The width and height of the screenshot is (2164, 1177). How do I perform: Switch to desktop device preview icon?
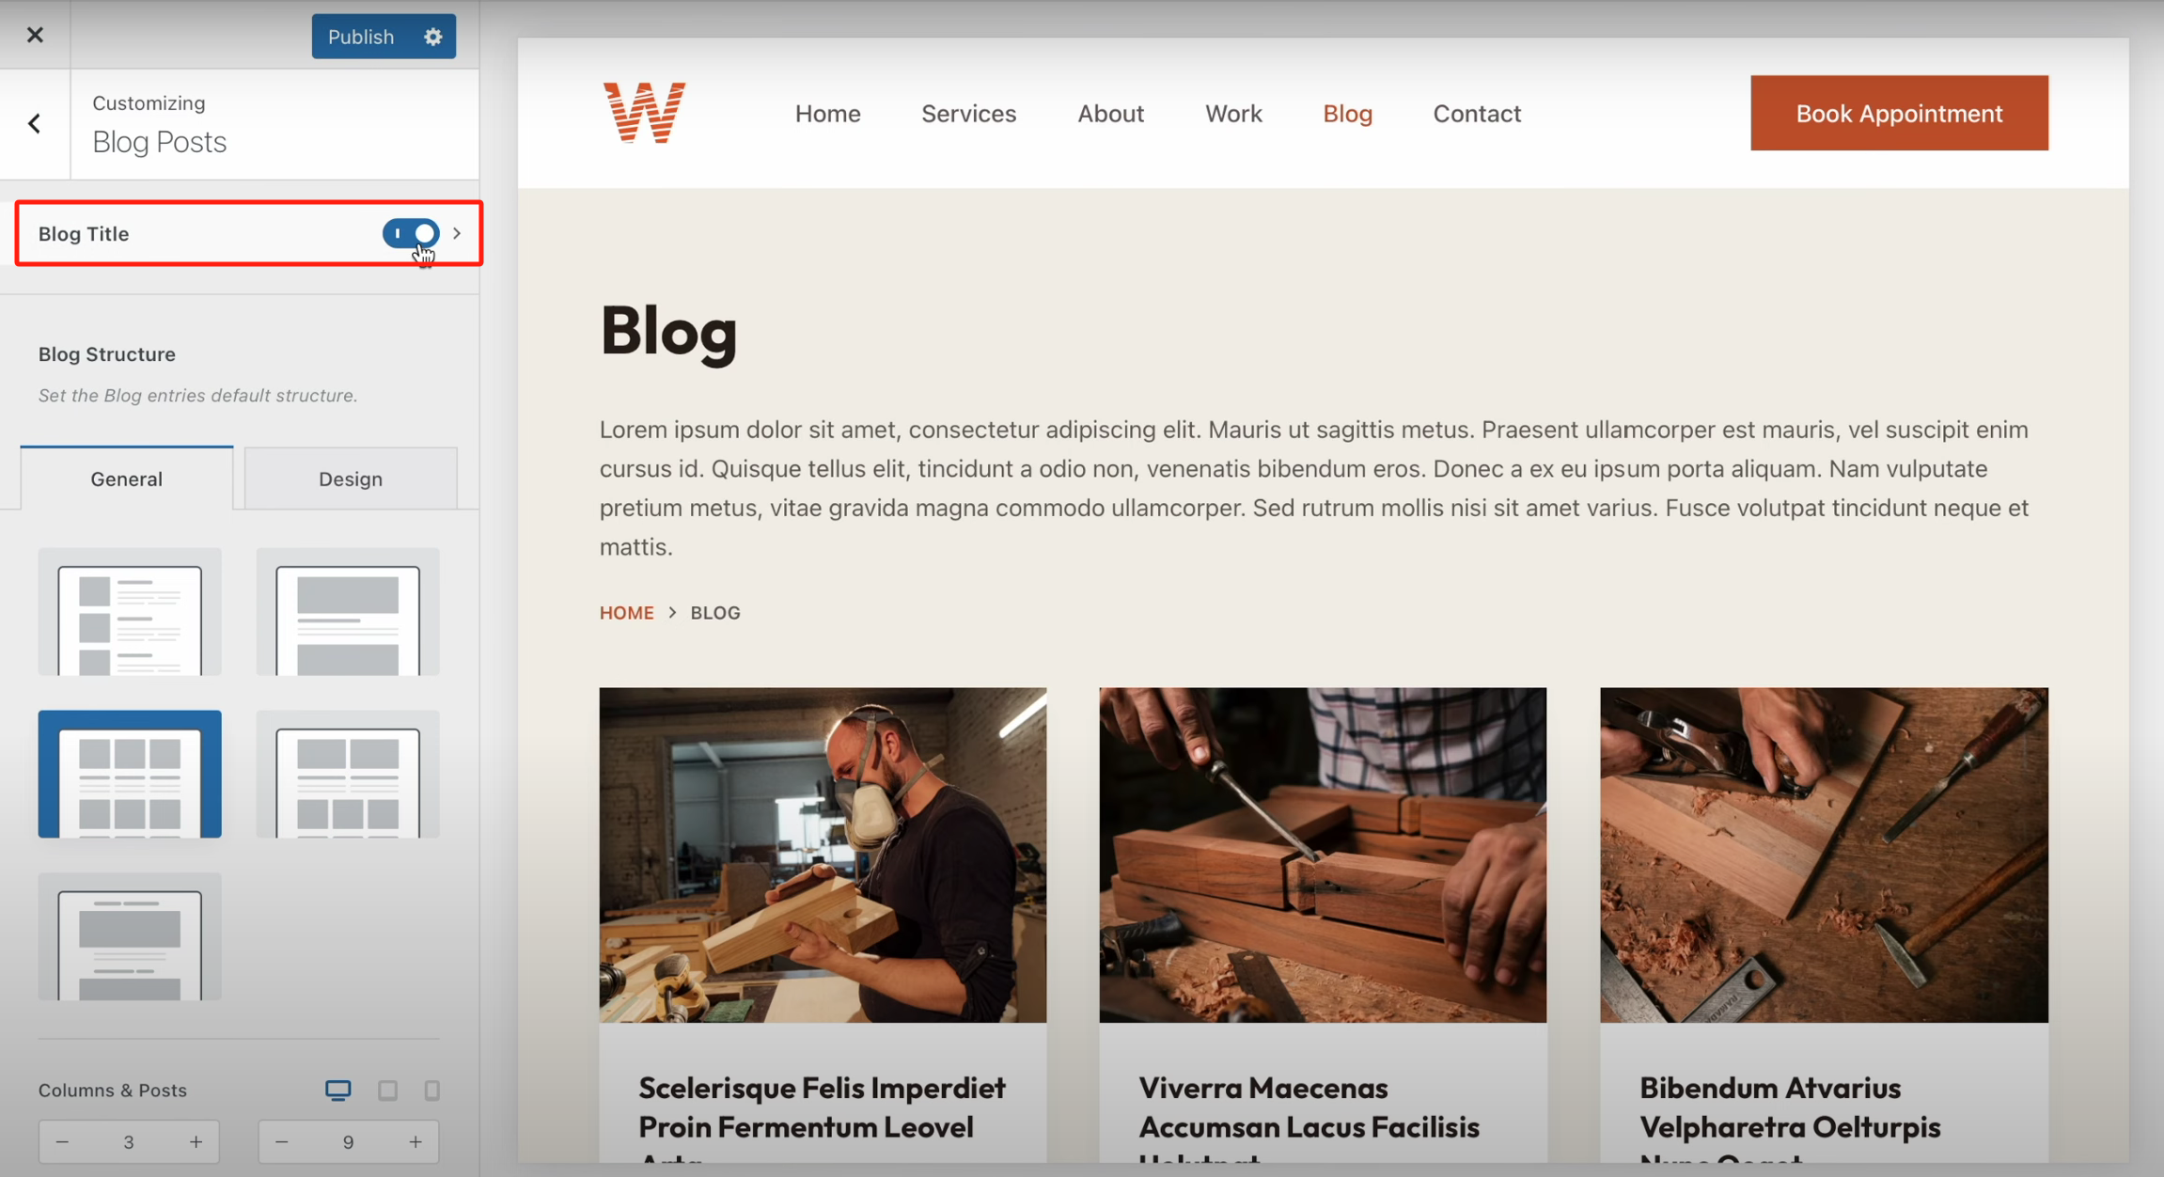pyautogui.click(x=338, y=1090)
